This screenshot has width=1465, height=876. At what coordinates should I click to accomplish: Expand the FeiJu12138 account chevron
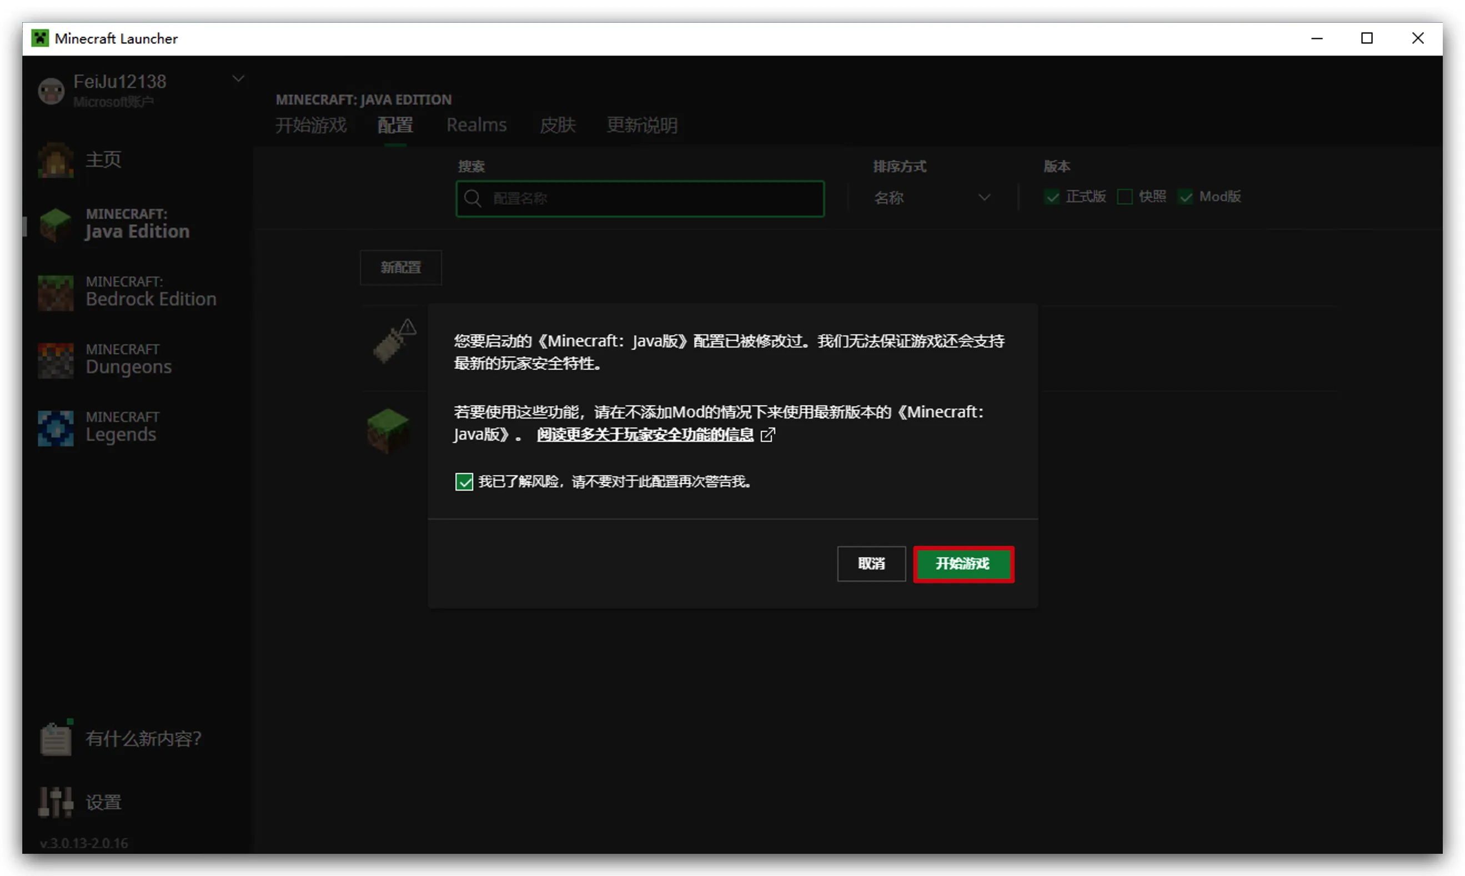coord(238,78)
